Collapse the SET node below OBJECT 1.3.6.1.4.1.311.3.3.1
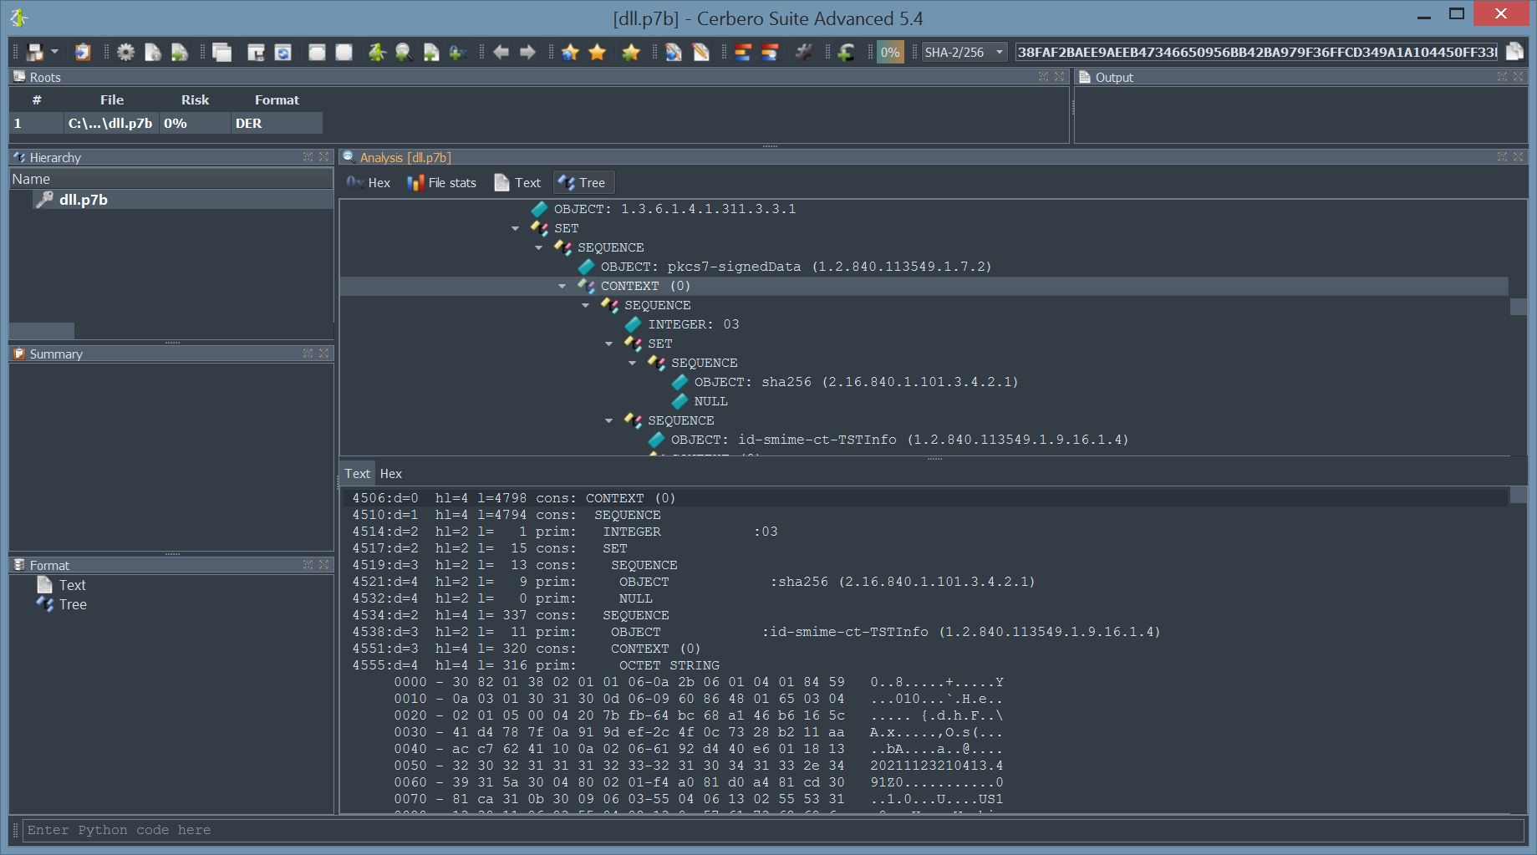The height and width of the screenshot is (855, 1537). [x=516, y=228]
